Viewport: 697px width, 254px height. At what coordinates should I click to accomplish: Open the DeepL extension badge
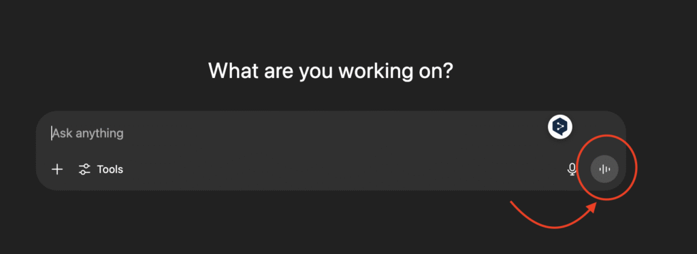560,127
